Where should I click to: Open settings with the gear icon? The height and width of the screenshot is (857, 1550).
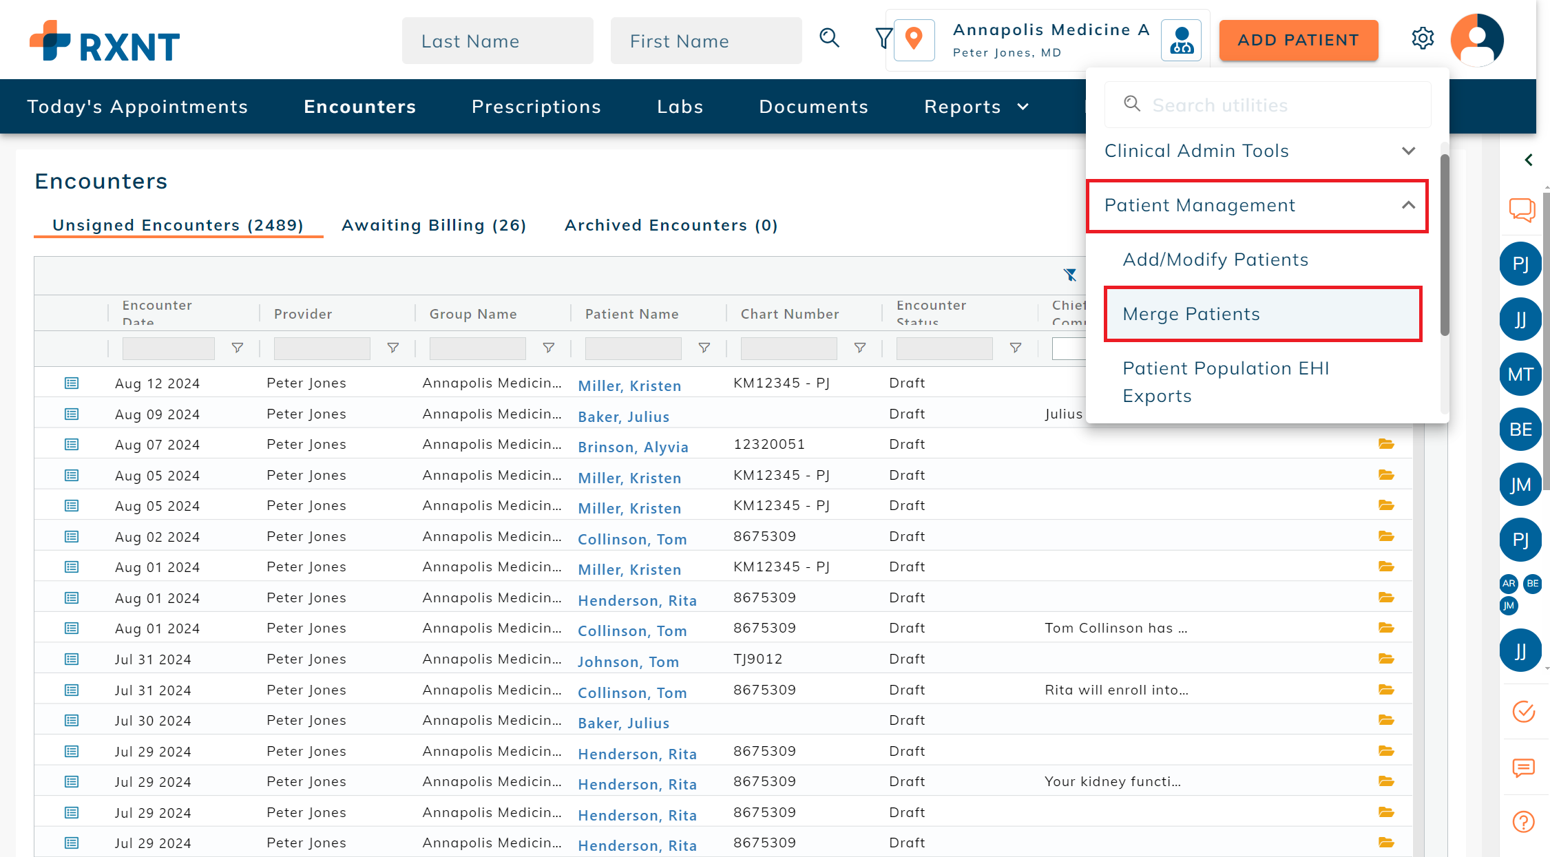coord(1423,39)
